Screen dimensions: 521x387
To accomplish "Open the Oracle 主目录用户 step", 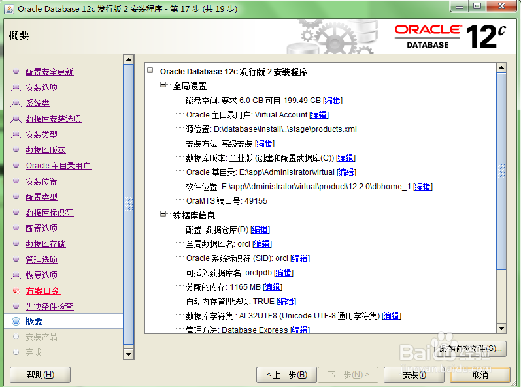I will [58, 166].
